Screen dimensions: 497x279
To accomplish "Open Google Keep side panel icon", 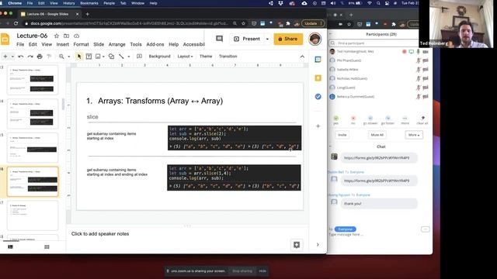I will coord(318,77).
